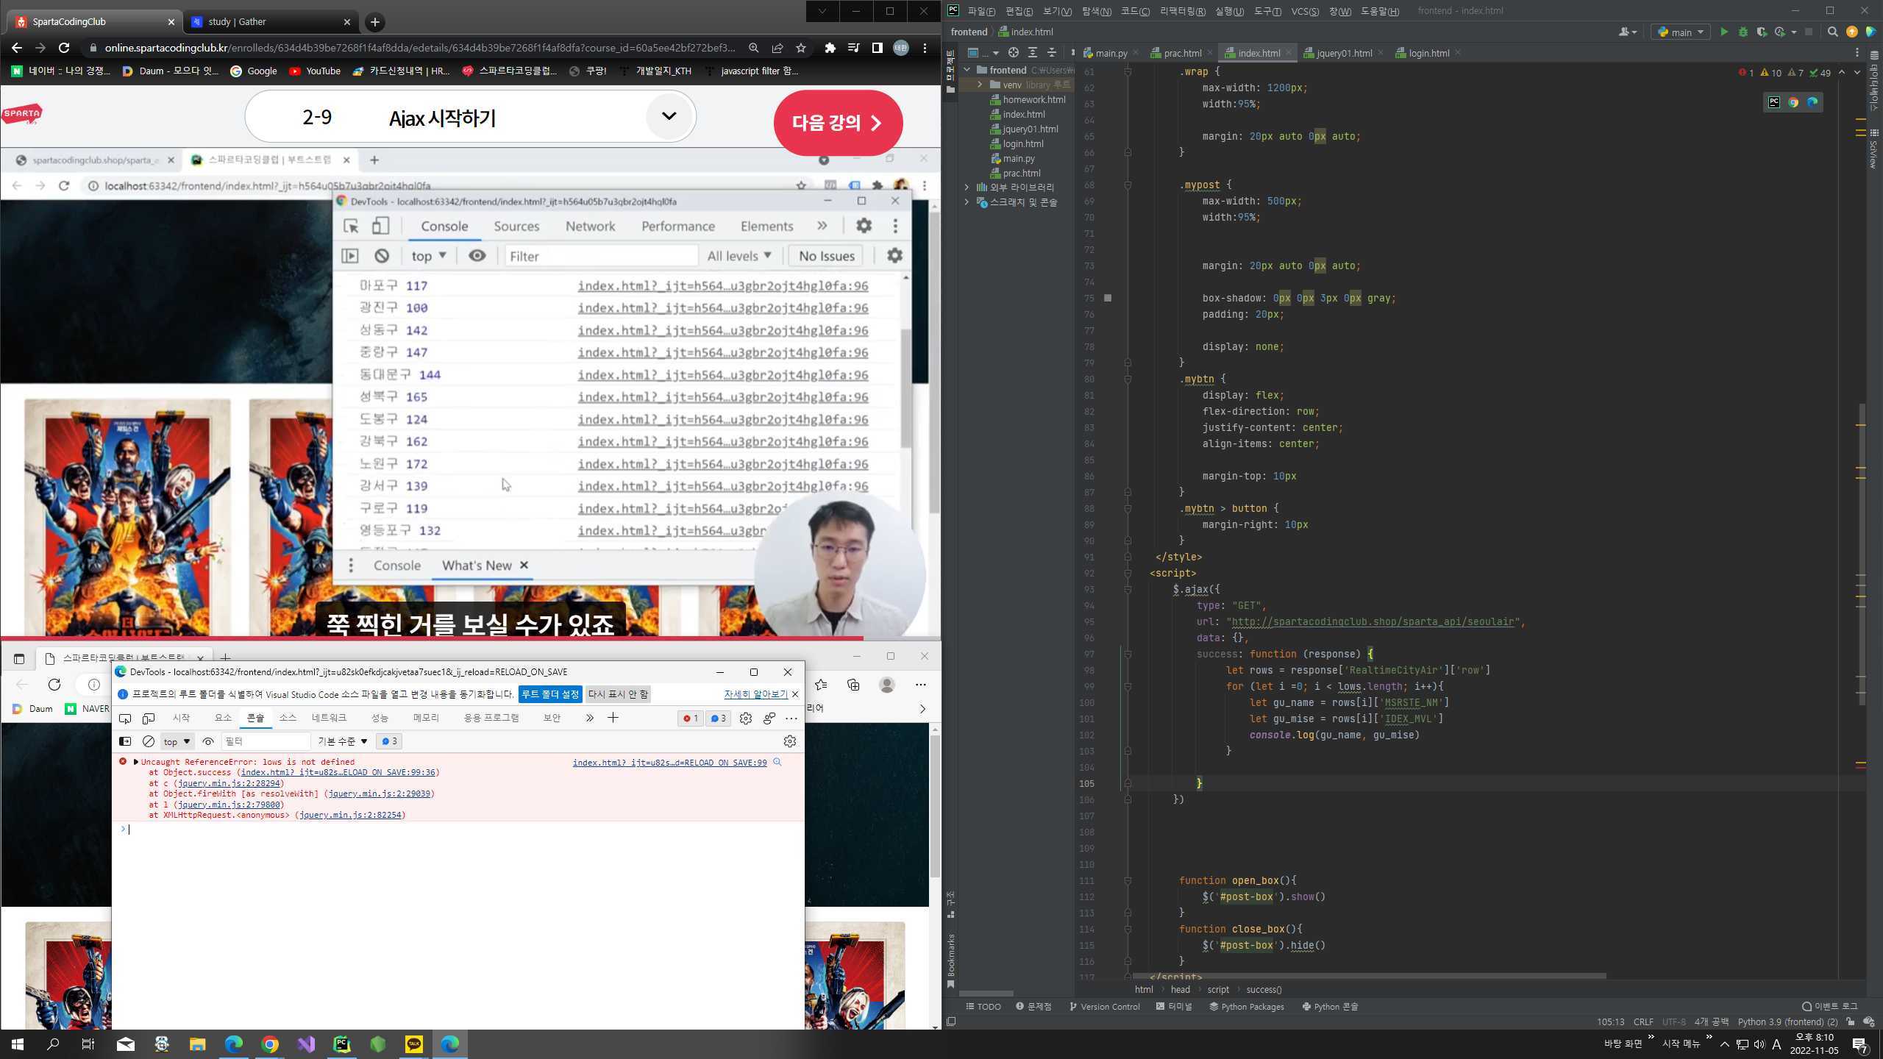Bookmark the page with Chrome star icon
The height and width of the screenshot is (1059, 1883).
(x=801, y=48)
